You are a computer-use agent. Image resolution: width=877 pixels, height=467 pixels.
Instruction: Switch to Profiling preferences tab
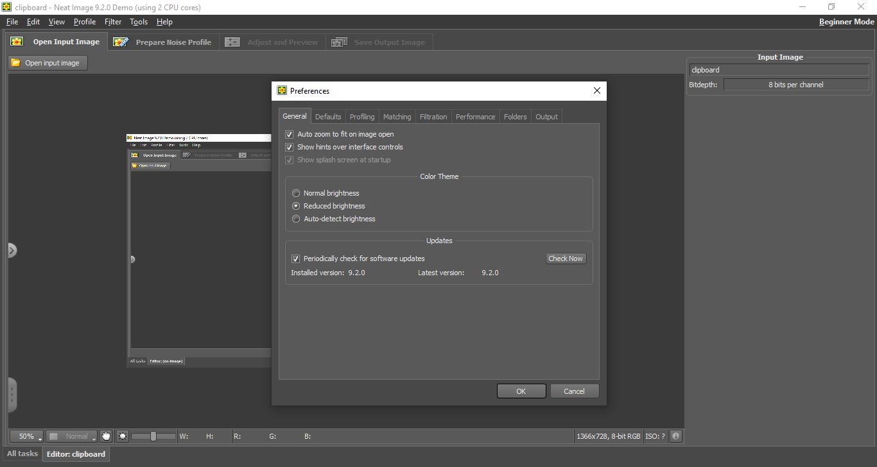[362, 117]
